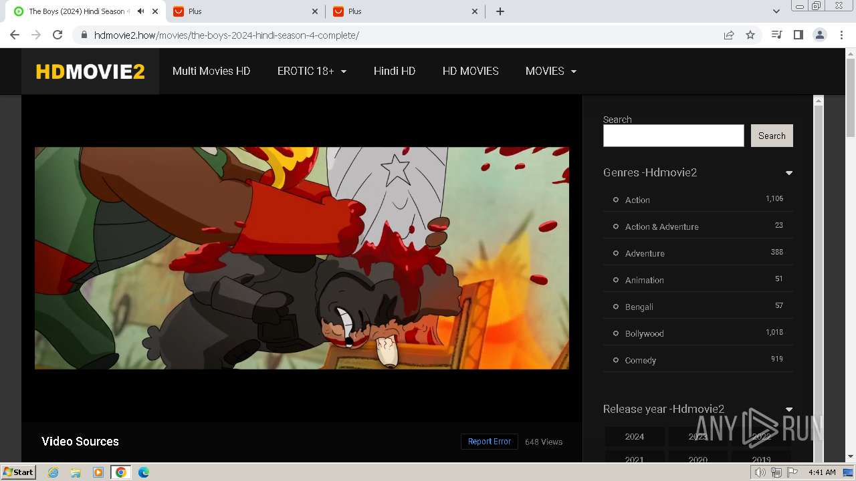Select the Bengali genre
The image size is (856, 481).
click(x=639, y=307)
